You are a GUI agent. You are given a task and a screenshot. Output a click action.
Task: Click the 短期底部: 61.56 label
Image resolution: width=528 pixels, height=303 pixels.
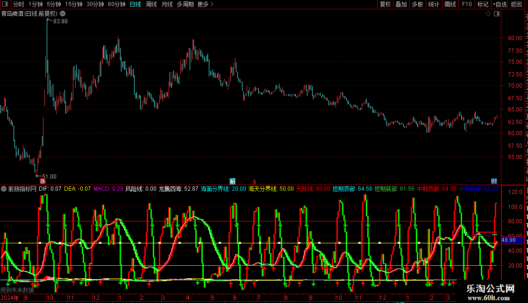395,189
